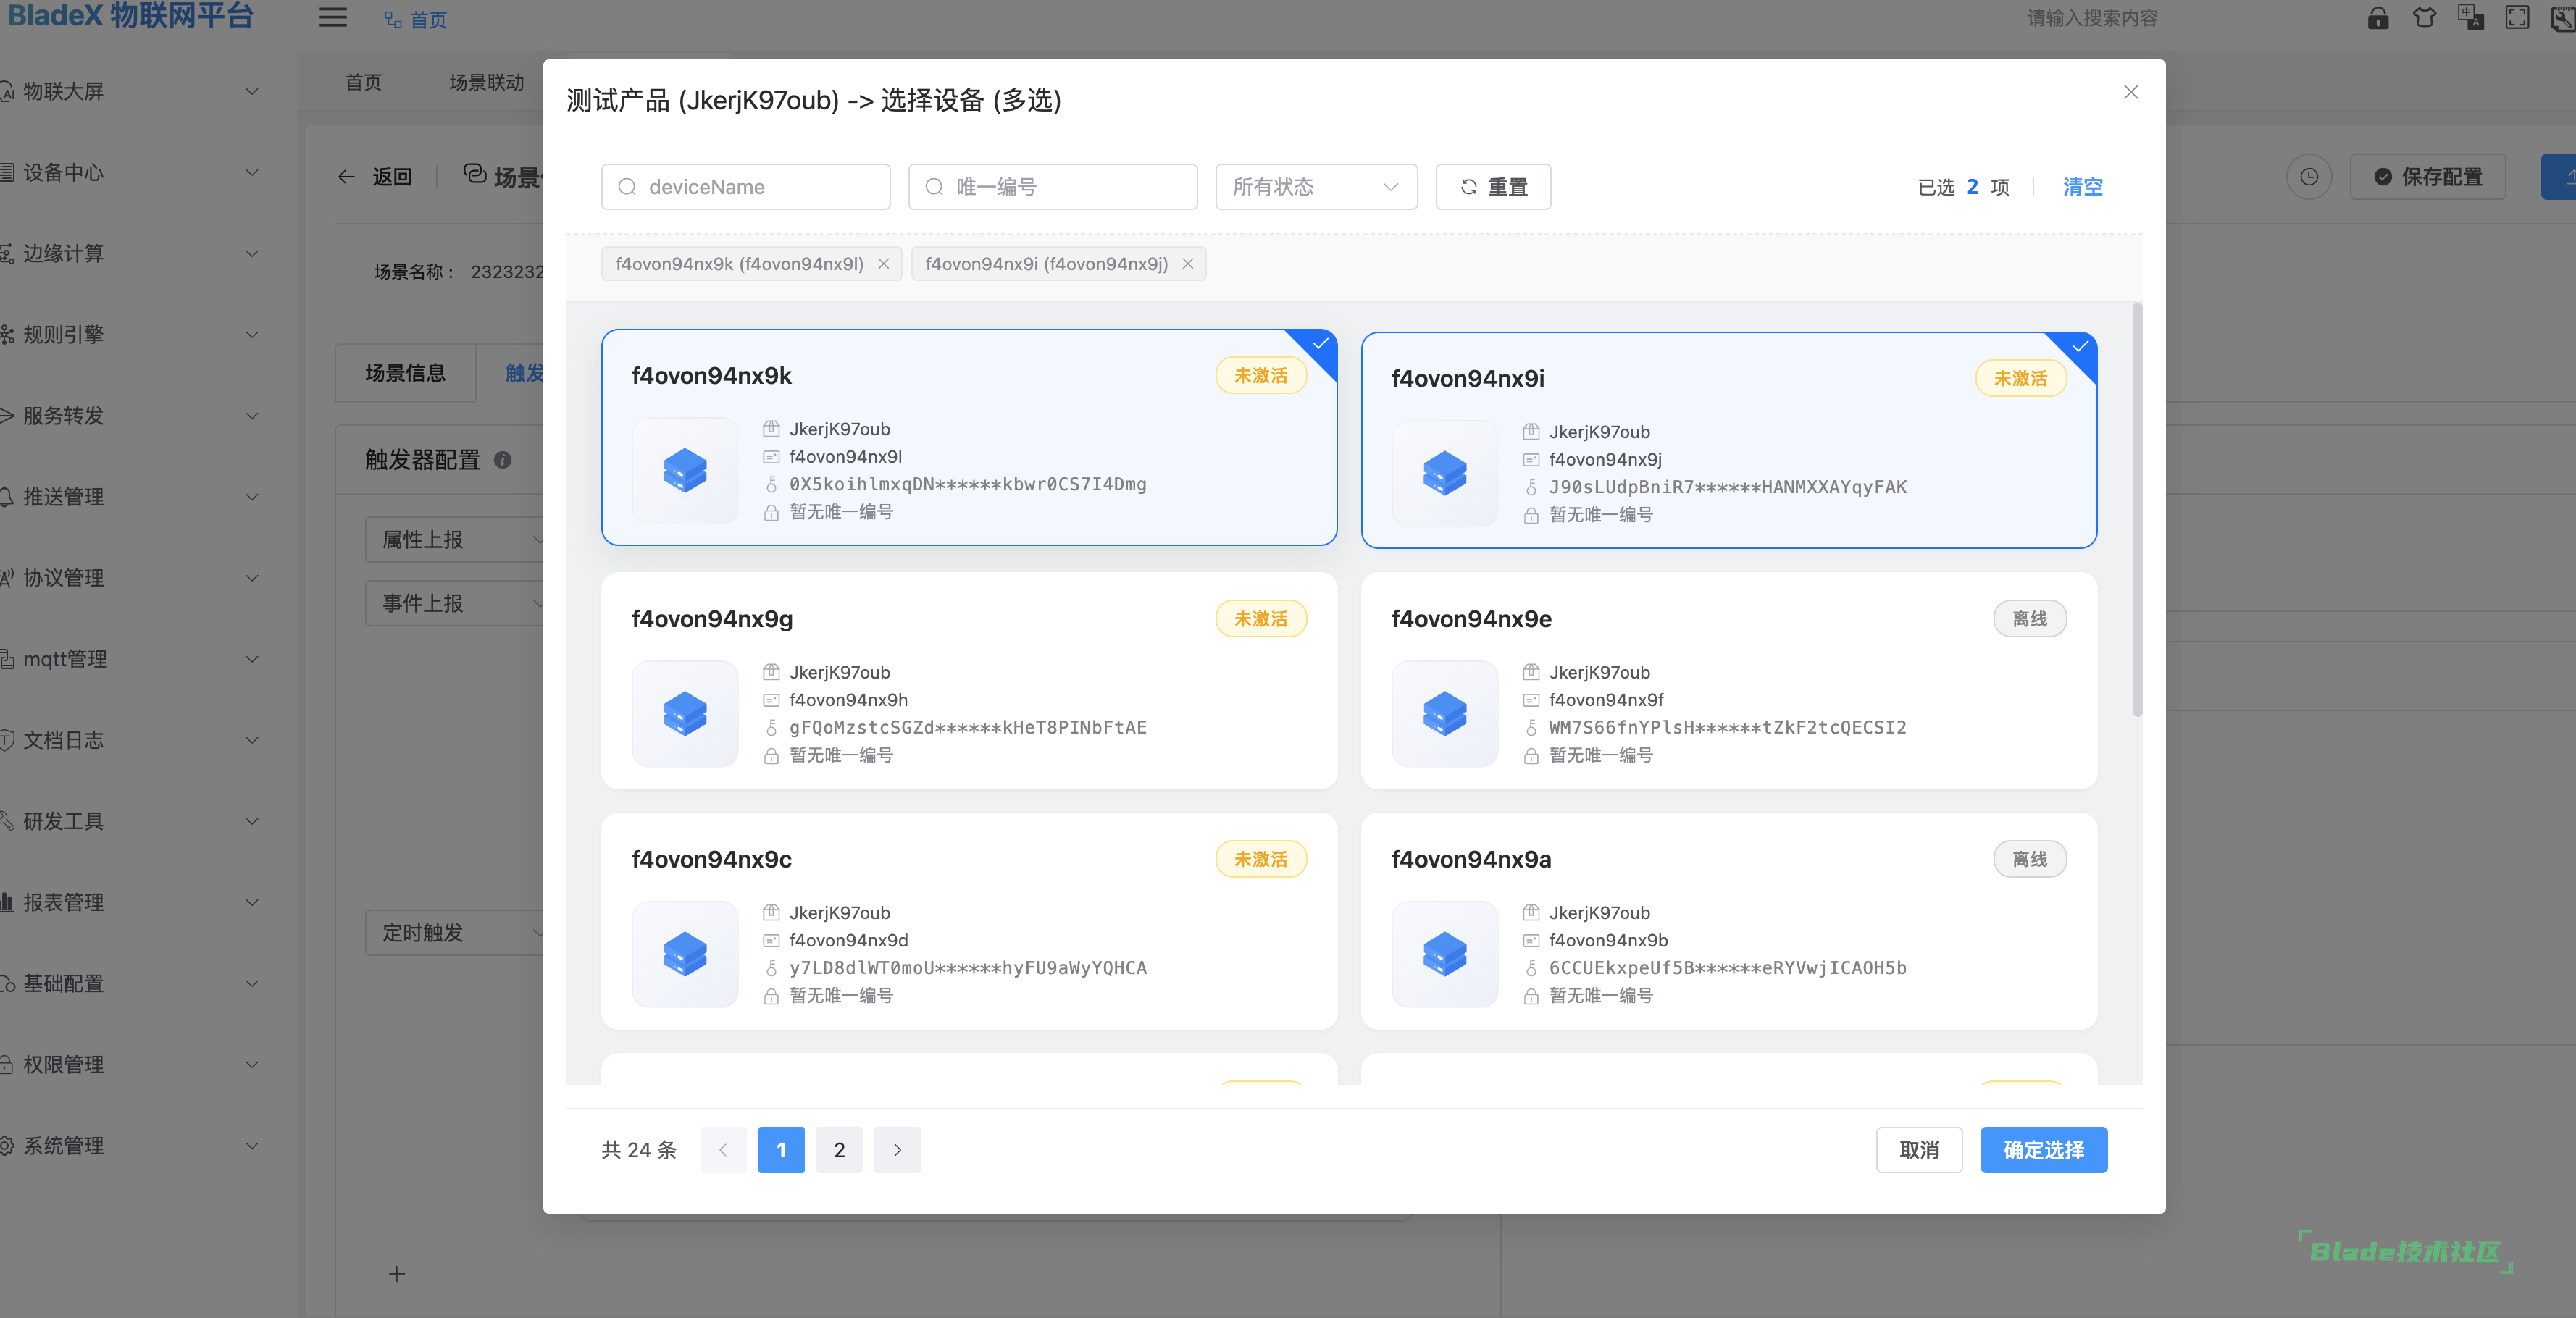
Task: Switch to the 场景联动 tab
Action: pos(486,82)
